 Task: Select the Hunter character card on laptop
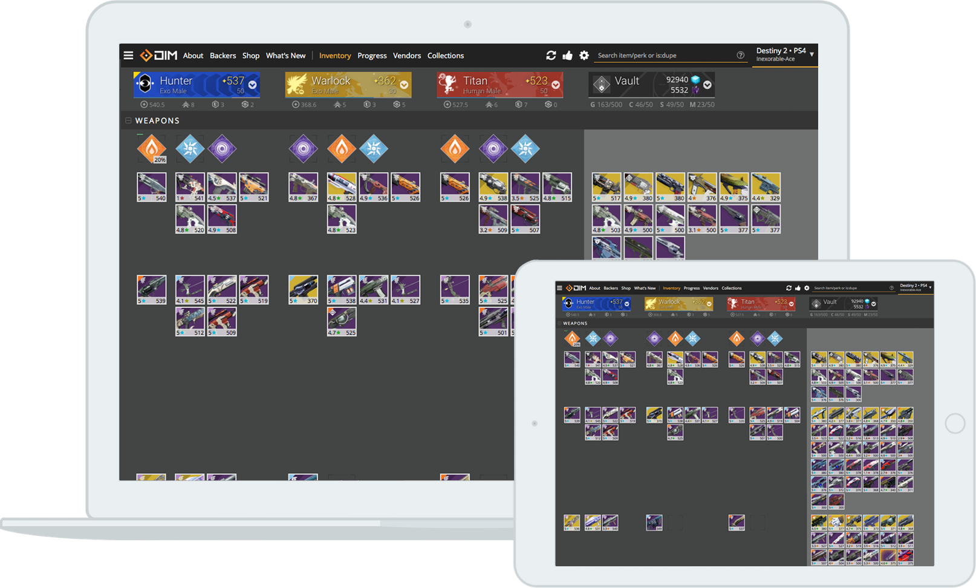point(197,85)
